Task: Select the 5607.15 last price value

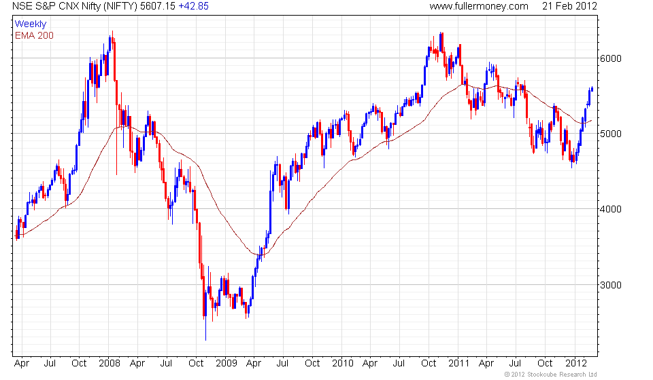Action: 157,6
